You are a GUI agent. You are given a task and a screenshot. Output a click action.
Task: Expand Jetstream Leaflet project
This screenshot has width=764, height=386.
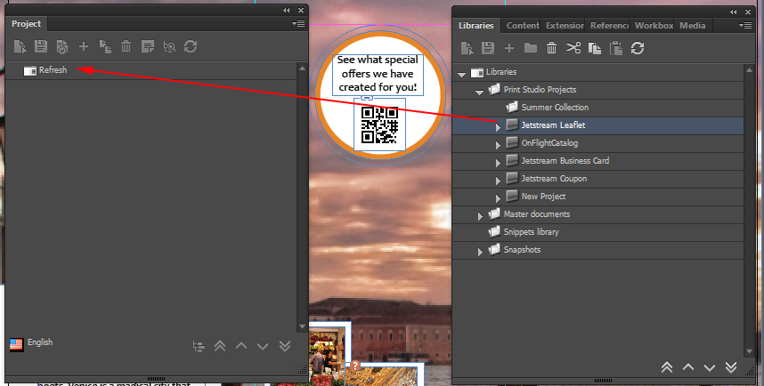tap(498, 127)
